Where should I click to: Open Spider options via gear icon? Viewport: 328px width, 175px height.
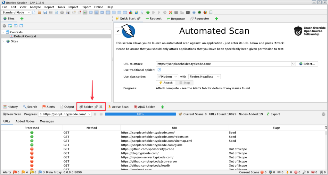coord(324,114)
